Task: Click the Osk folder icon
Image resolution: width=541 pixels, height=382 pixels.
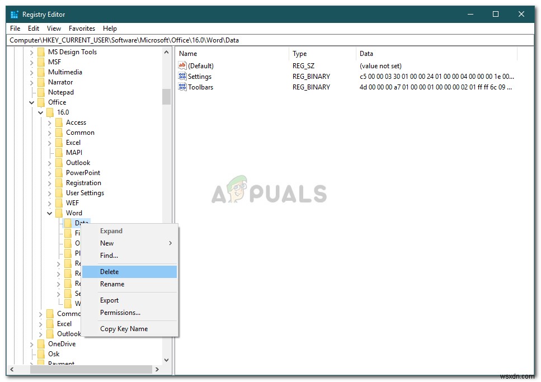Action: pyautogui.click(x=41, y=354)
